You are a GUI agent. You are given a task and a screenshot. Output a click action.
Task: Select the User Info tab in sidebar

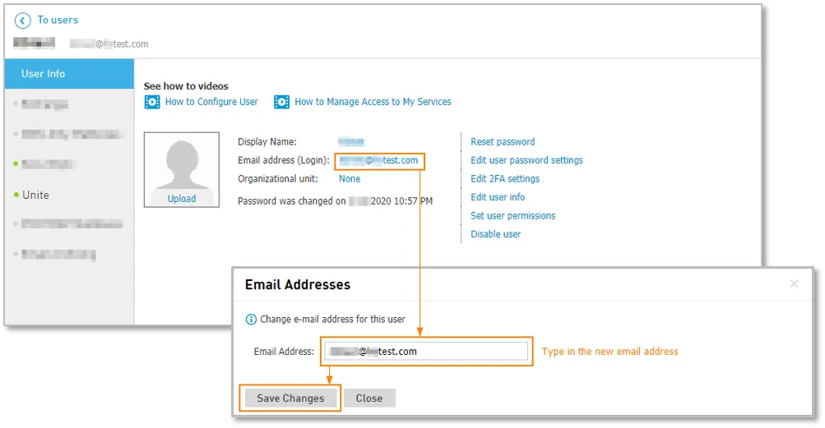(69, 74)
